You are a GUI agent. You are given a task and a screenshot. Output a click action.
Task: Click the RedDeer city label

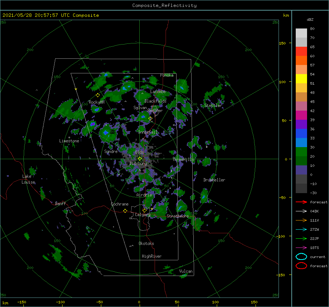click(155, 111)
